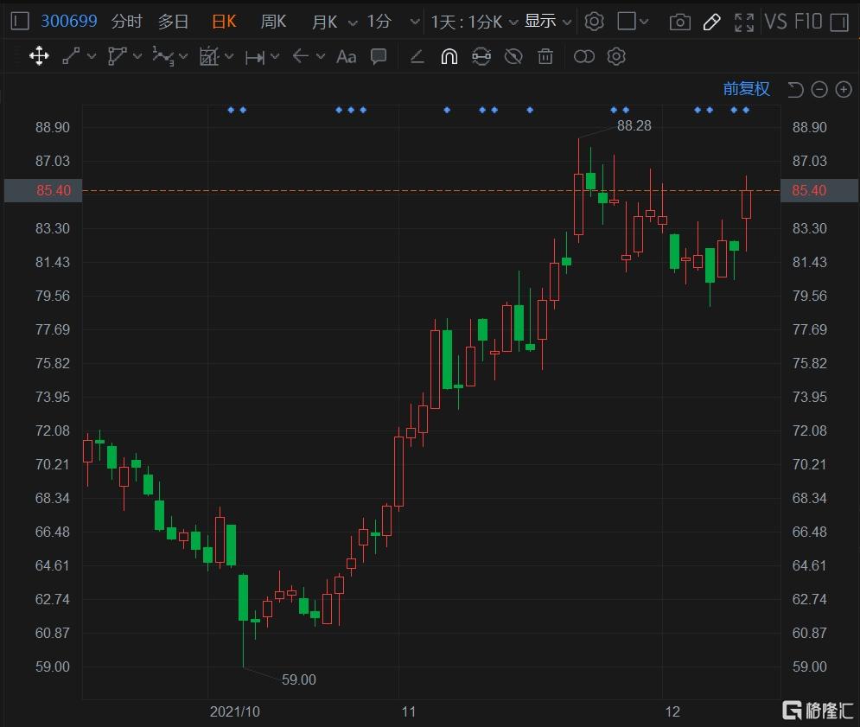Click the VS compare button
Image resolution: width=860 pixels, height=727 pixels.
pyautogui.click(x=776, y=22)
